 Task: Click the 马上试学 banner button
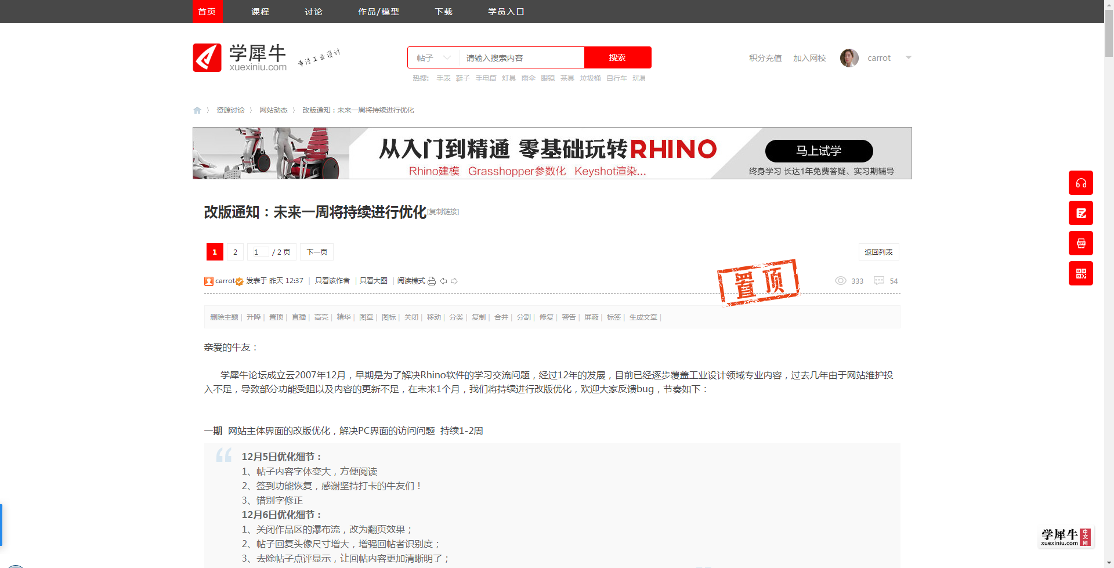(x=819, y=151)
